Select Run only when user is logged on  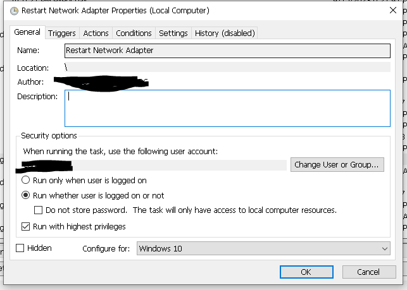click(25, 180)
